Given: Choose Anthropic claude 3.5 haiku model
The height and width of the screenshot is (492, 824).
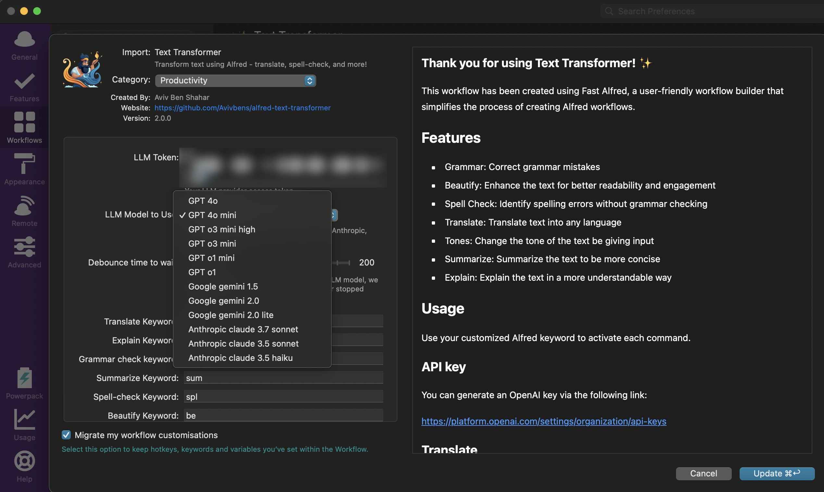Looking at the screenshot, I should coord(252,357).
